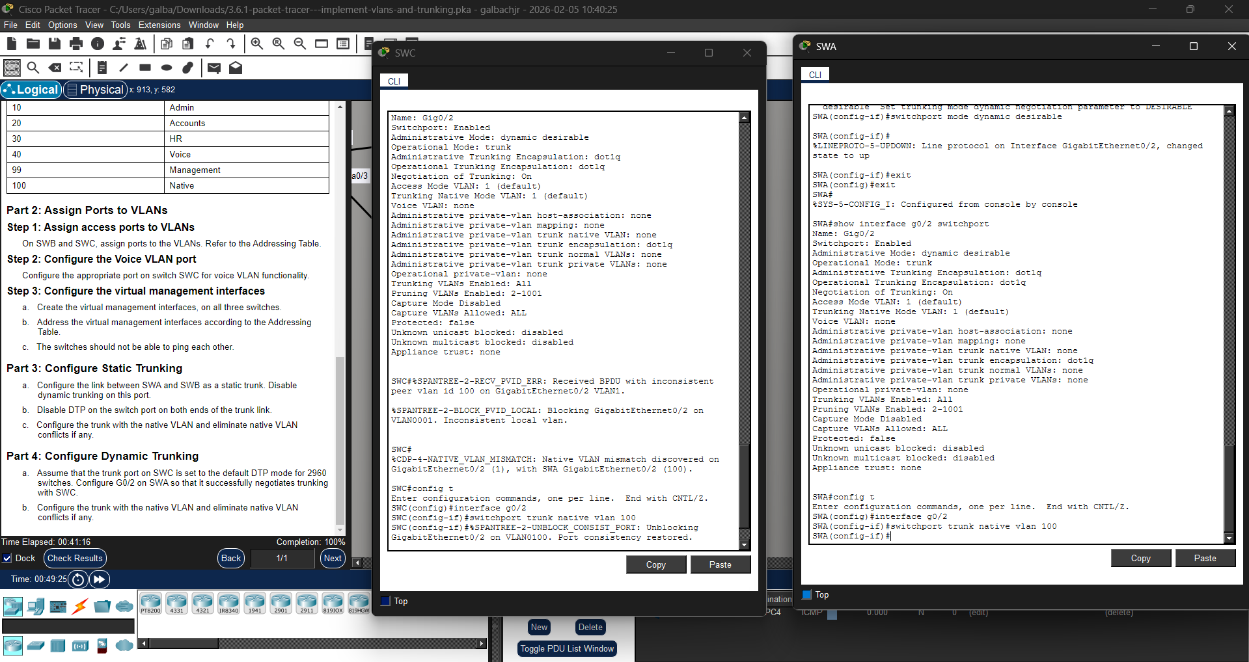
Task: Toggle Top checkbox in the SWC window
Action: [385, 601]
